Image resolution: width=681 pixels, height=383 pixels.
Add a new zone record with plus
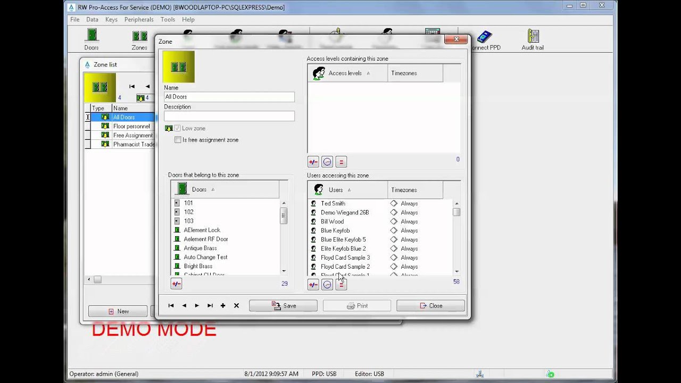pyautogui.click(x=223, y=305)
